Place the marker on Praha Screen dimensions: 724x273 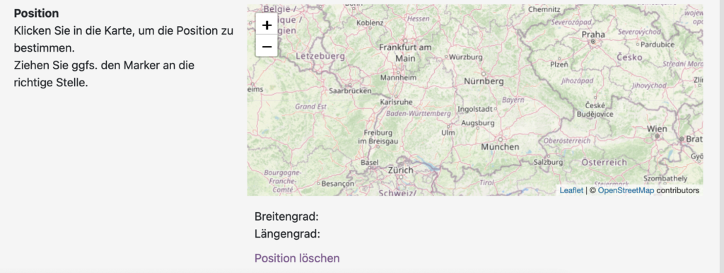pos(593,42)
